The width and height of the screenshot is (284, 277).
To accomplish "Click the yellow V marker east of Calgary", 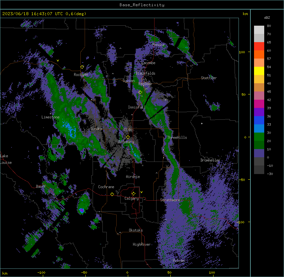I will coord(141,192).
